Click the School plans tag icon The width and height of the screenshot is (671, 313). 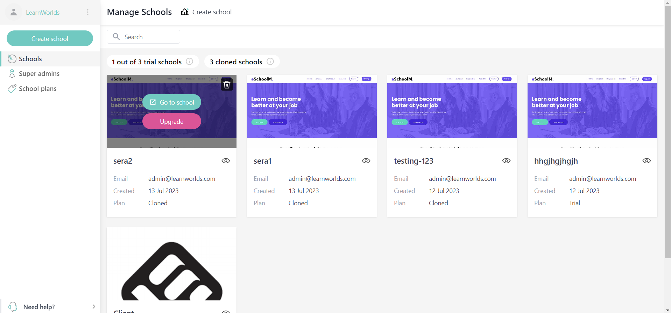12,88
